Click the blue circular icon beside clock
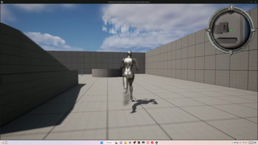The height and width of the screenshot is (145, 258). 255,143
